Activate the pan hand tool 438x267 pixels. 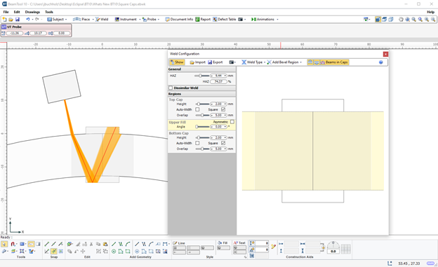401,19
